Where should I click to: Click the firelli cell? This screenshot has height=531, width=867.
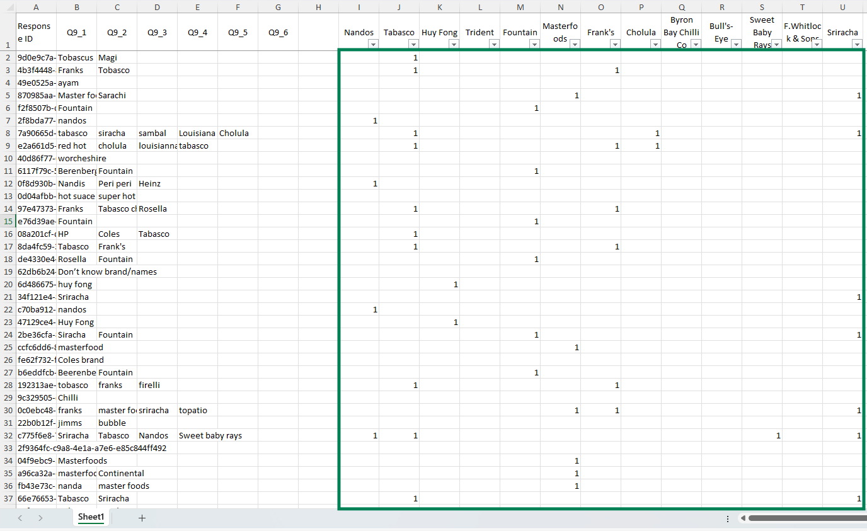coord(157,385)
